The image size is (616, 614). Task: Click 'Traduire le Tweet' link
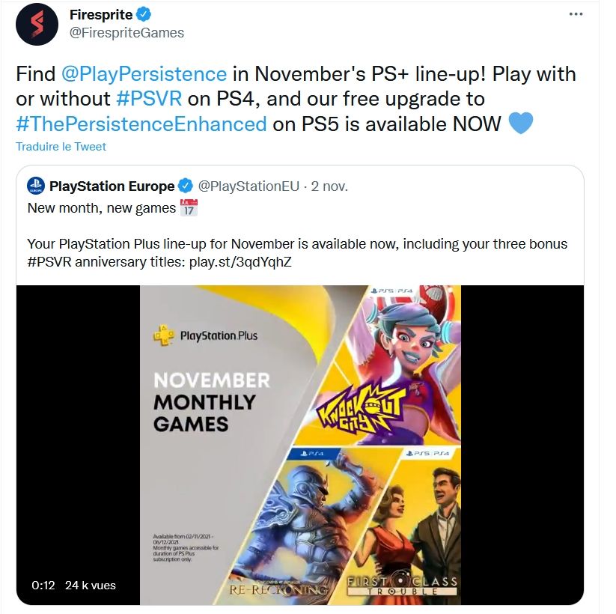[61, 147]
